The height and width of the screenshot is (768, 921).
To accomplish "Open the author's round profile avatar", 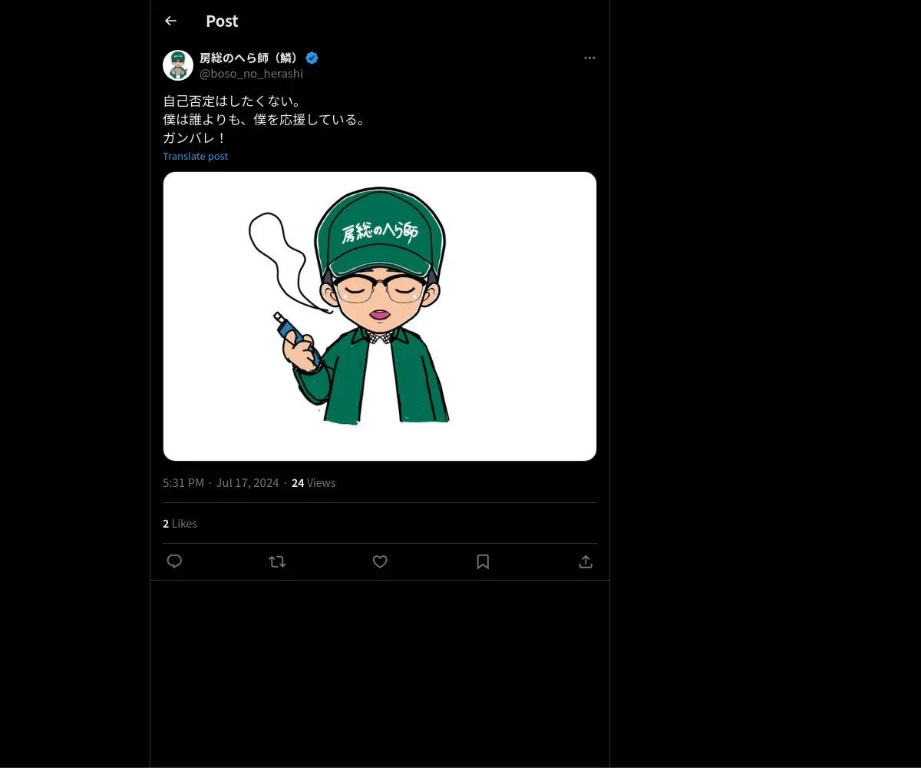I will click(178, 65).
